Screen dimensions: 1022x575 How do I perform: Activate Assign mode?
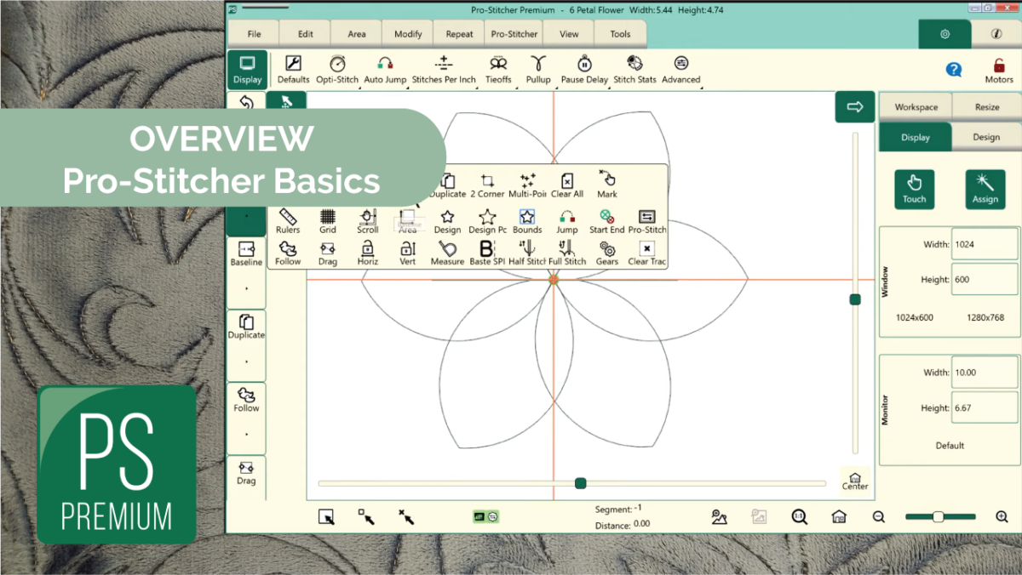tap(985, 189)
